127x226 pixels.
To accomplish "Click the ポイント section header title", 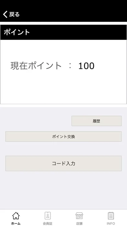I will coord(17,32).
